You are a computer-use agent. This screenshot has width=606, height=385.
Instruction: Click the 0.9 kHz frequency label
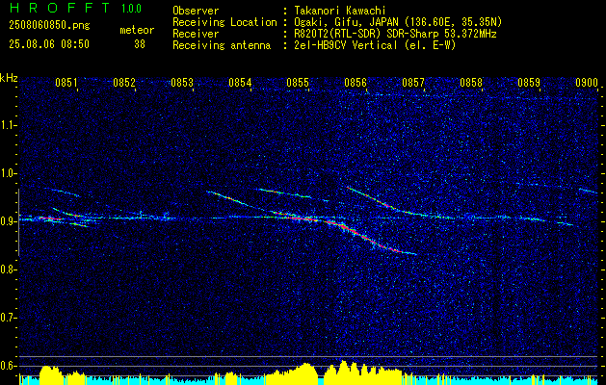[8, 221]
